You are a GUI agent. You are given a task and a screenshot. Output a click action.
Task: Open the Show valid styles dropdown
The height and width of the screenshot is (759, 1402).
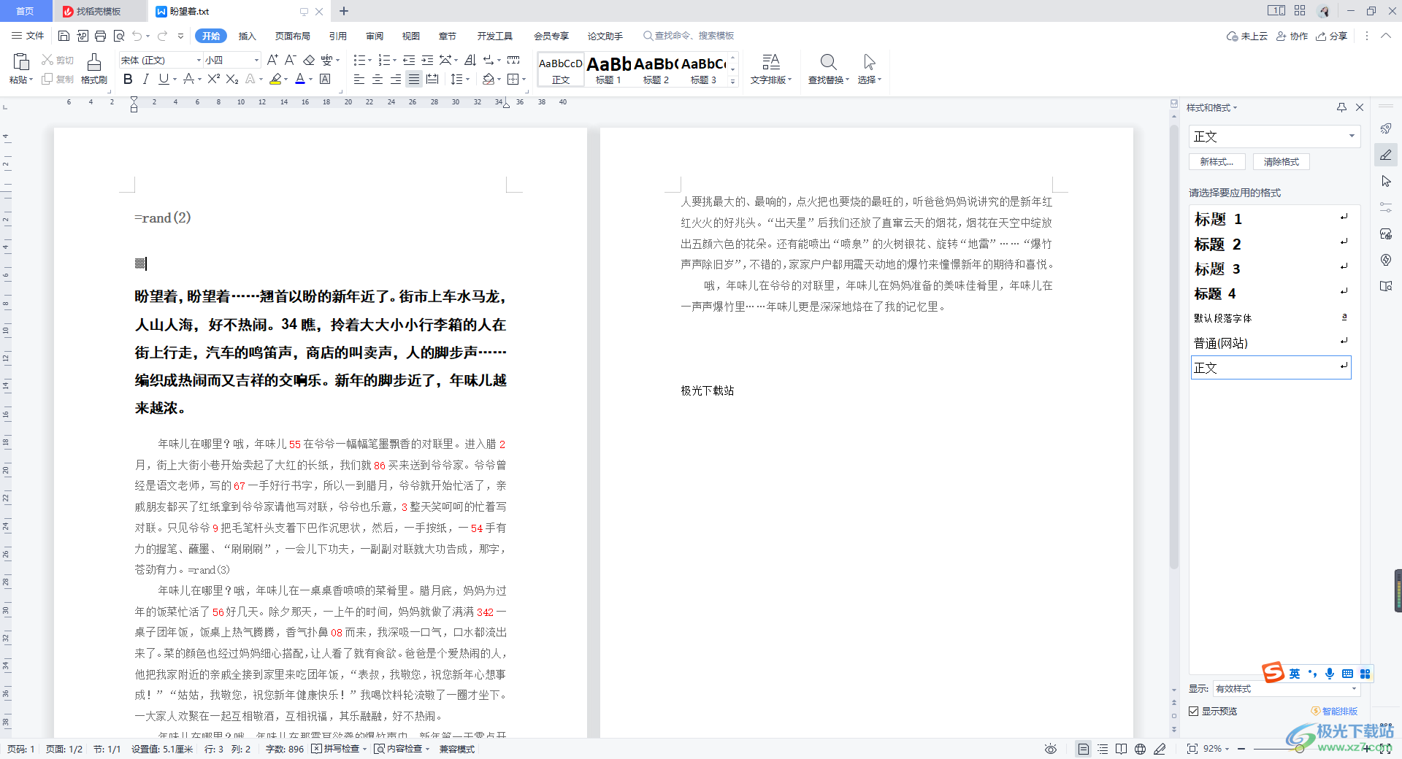[x=1353, y=688]
